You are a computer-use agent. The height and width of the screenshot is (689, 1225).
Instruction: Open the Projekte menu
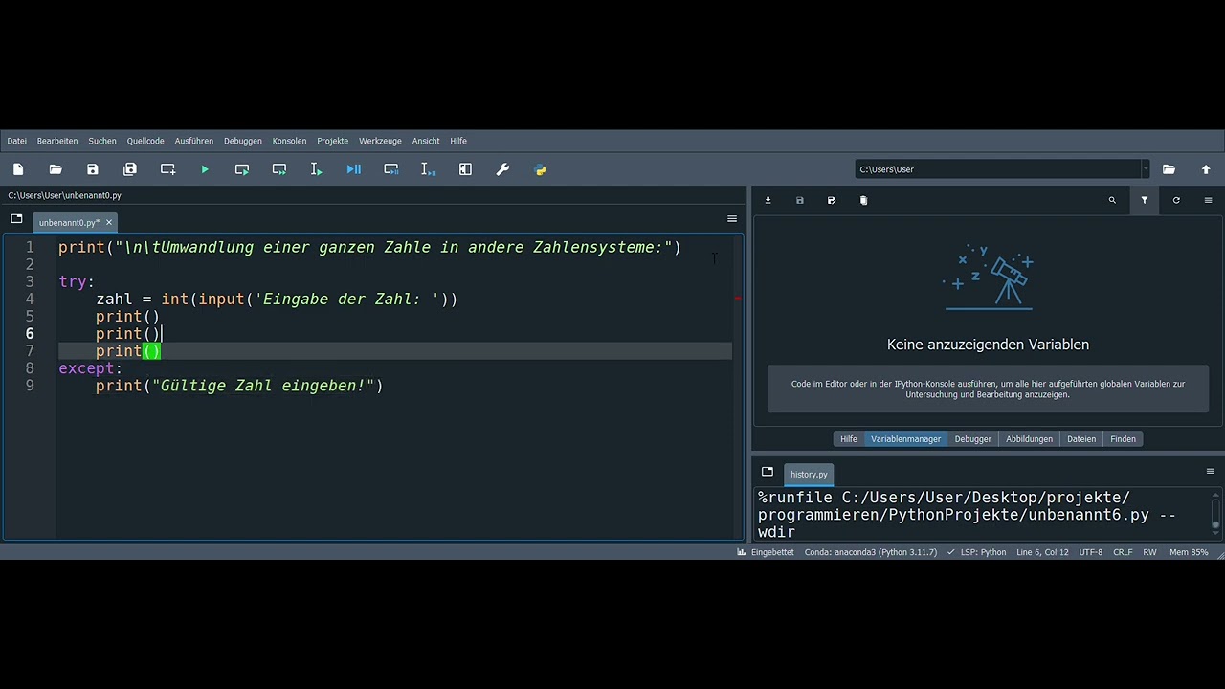333,141
